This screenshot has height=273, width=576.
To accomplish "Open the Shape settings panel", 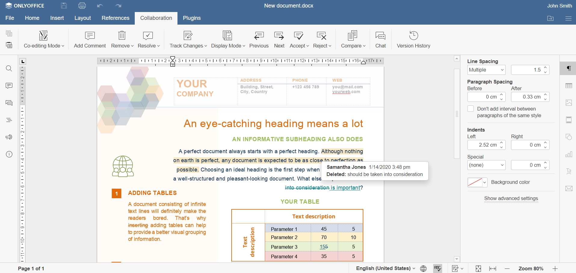I will coord(569,137).
